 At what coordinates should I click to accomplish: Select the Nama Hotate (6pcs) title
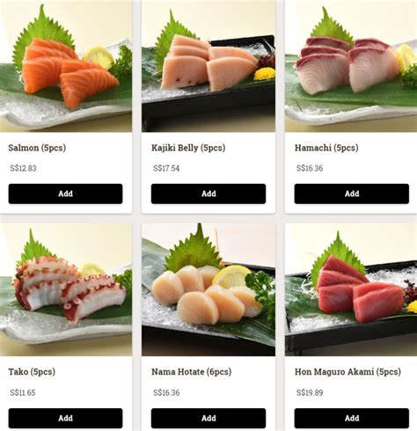[x=191, y=372]
